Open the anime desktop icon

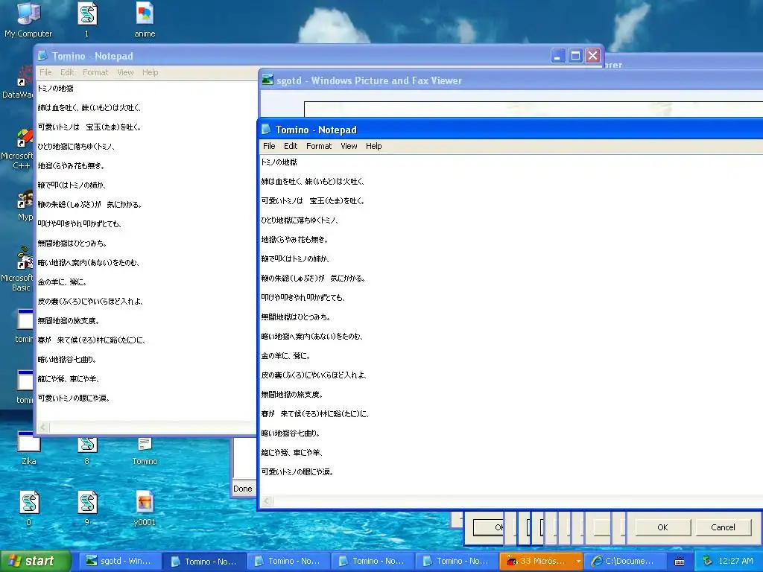[145, 19]
